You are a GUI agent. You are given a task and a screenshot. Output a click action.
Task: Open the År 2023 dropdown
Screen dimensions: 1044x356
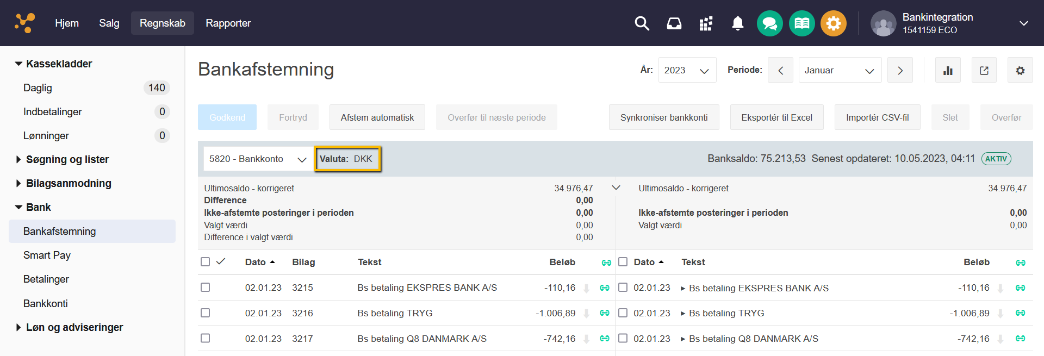687,70
